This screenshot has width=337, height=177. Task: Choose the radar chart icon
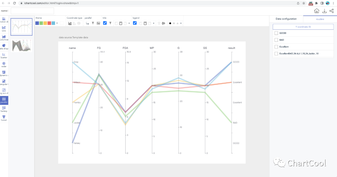coord(4,64)
